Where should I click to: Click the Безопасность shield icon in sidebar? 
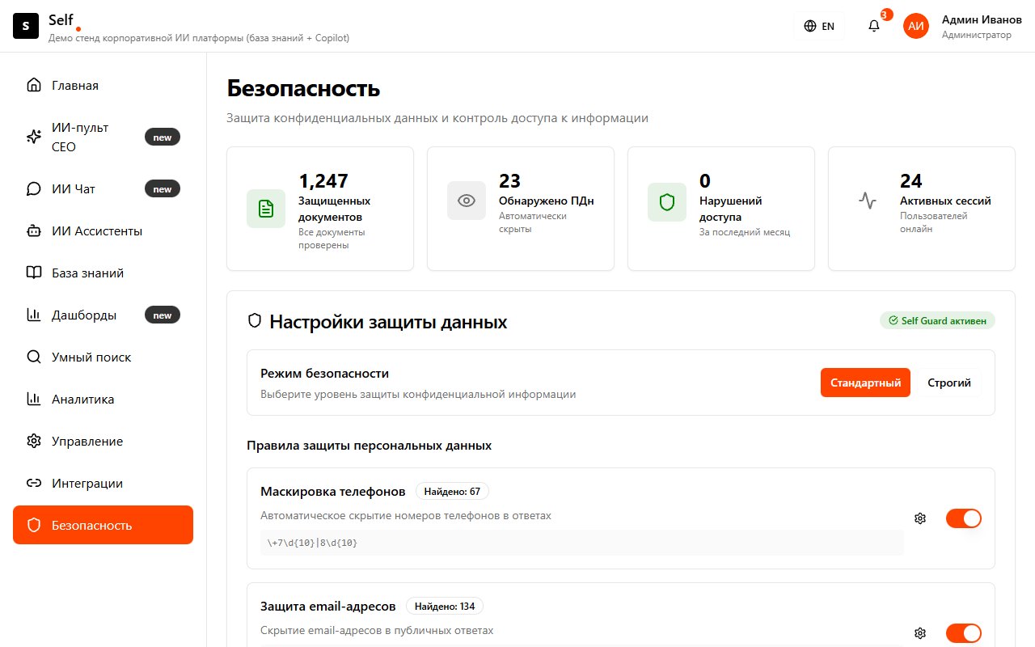(x=34, y=525)
